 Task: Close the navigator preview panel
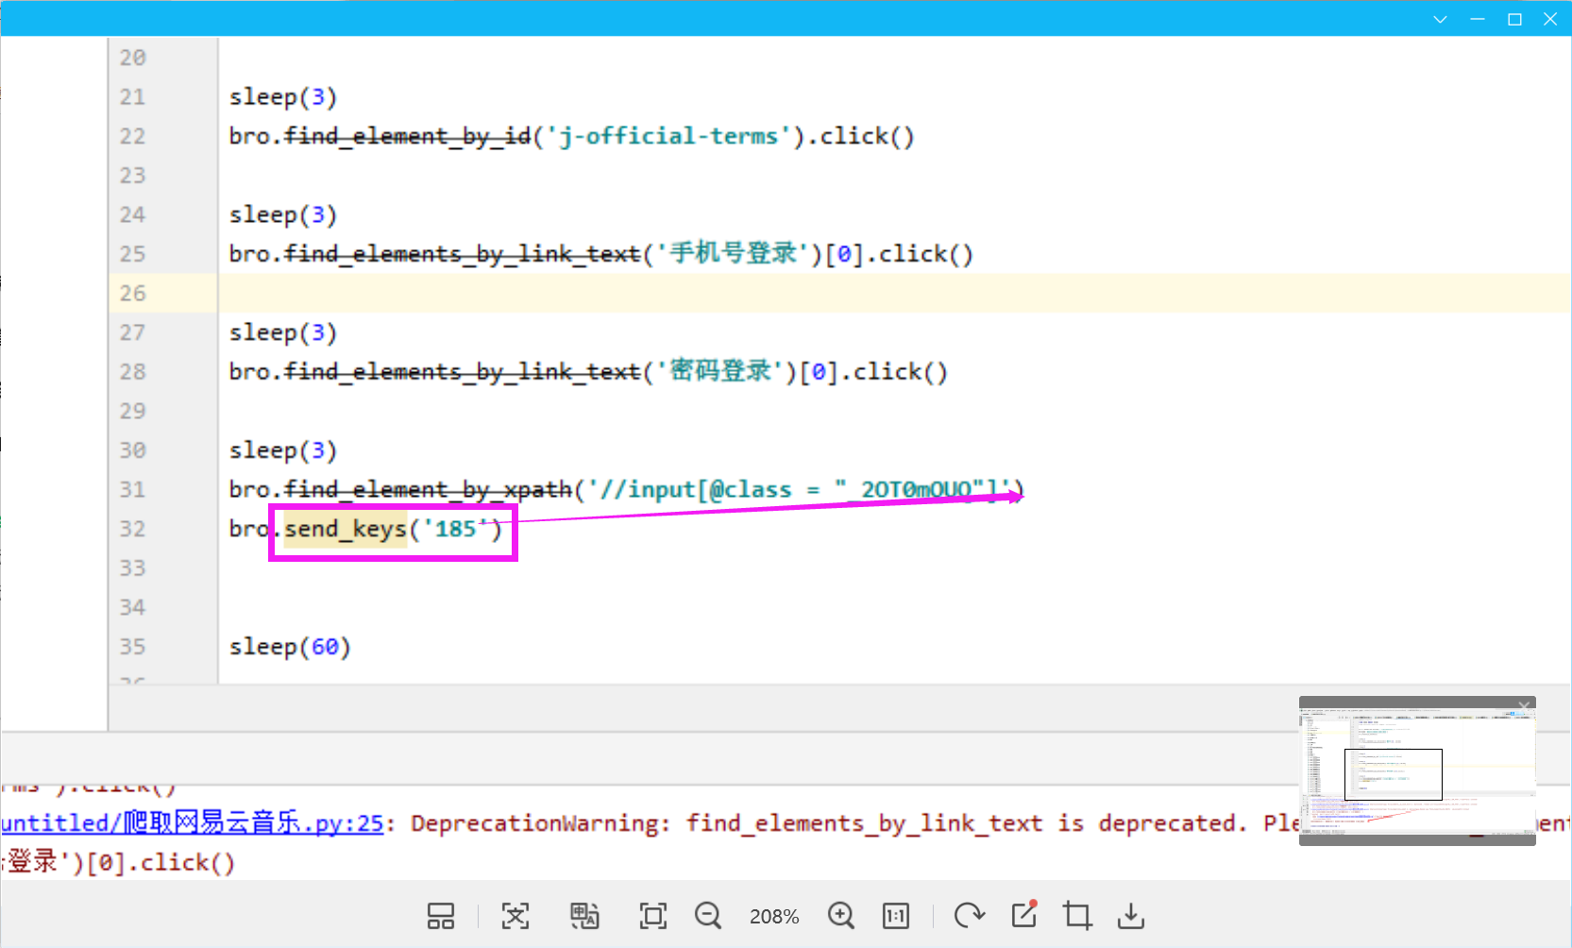pyautogui.click(x=1524, y=706)
